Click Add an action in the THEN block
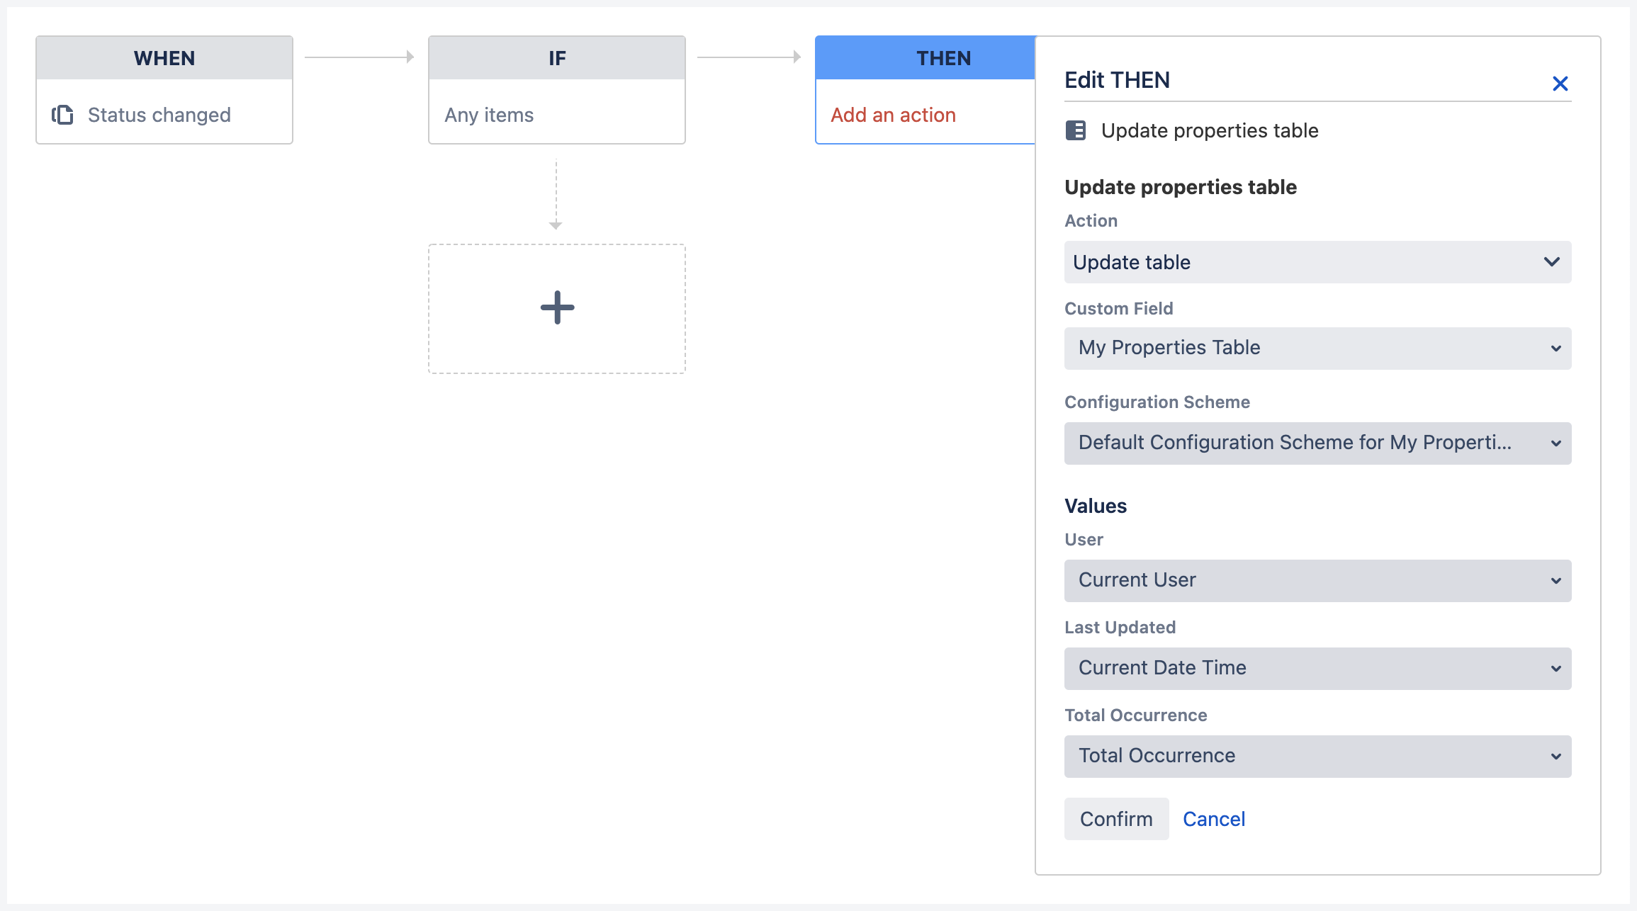This screenshot has width=1637, height=911. coord(893,114)
